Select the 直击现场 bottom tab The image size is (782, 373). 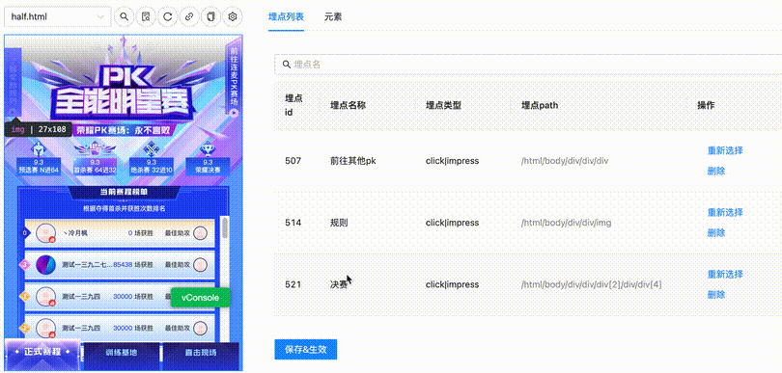[x=201, y=353]
